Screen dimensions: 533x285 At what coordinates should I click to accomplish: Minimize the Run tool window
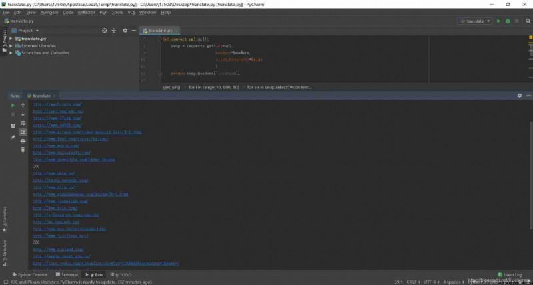click(x=528, y=96)
